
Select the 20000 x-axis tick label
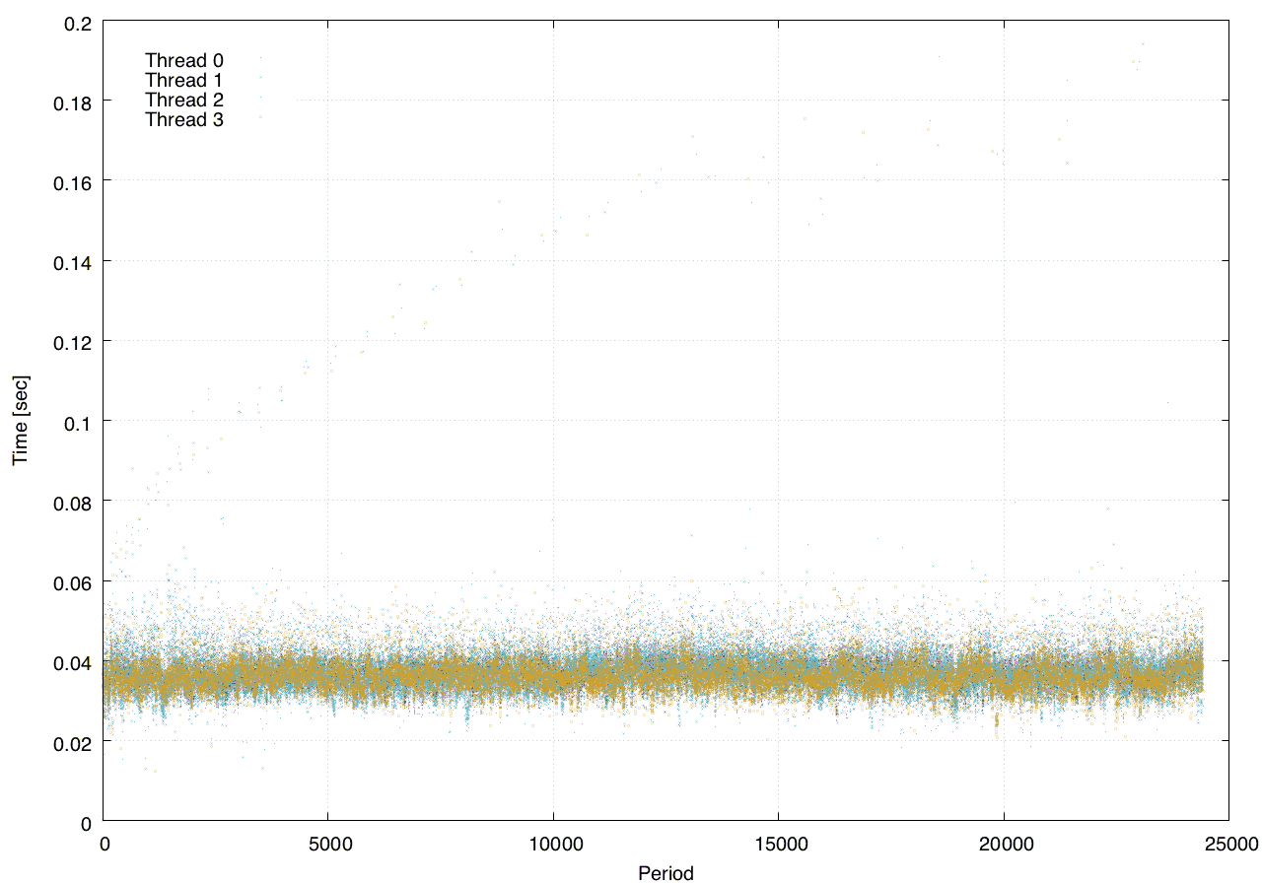(1004, 844)
